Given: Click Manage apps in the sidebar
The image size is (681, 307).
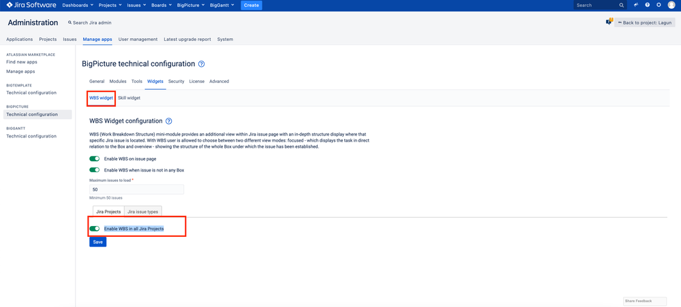Looking at the screenshot, I should point(20,71).
